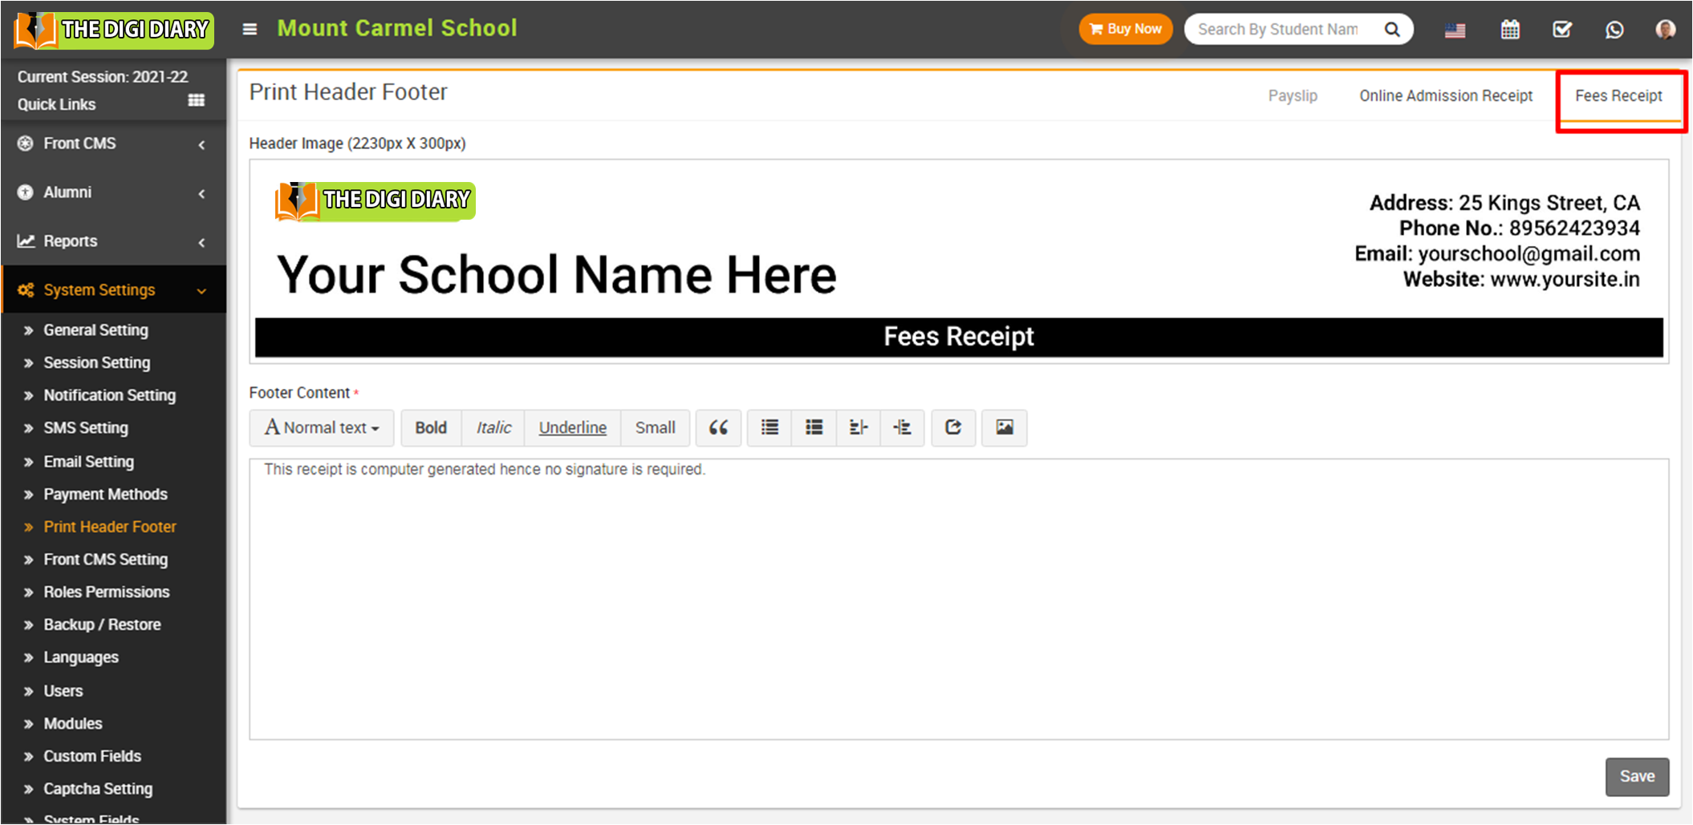Image resolution: width=1693 pixels, height=825 pixels.
Task: Toggle Underline formatting in footer editor
Action: (x=572, y=427)
